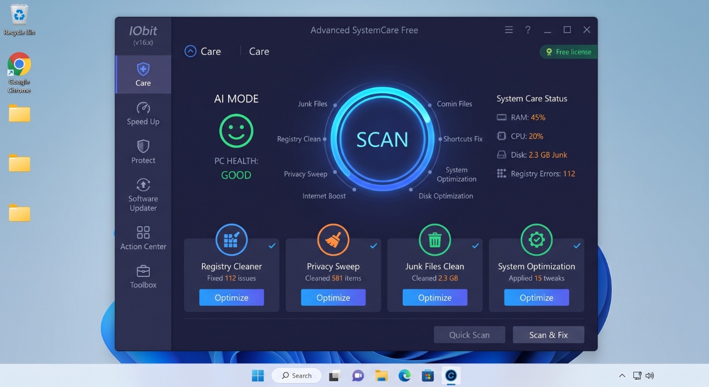This screenshot has width=709, height=387.
Task: Click the IObit logo in sidebar
Action: coord(143,31)
